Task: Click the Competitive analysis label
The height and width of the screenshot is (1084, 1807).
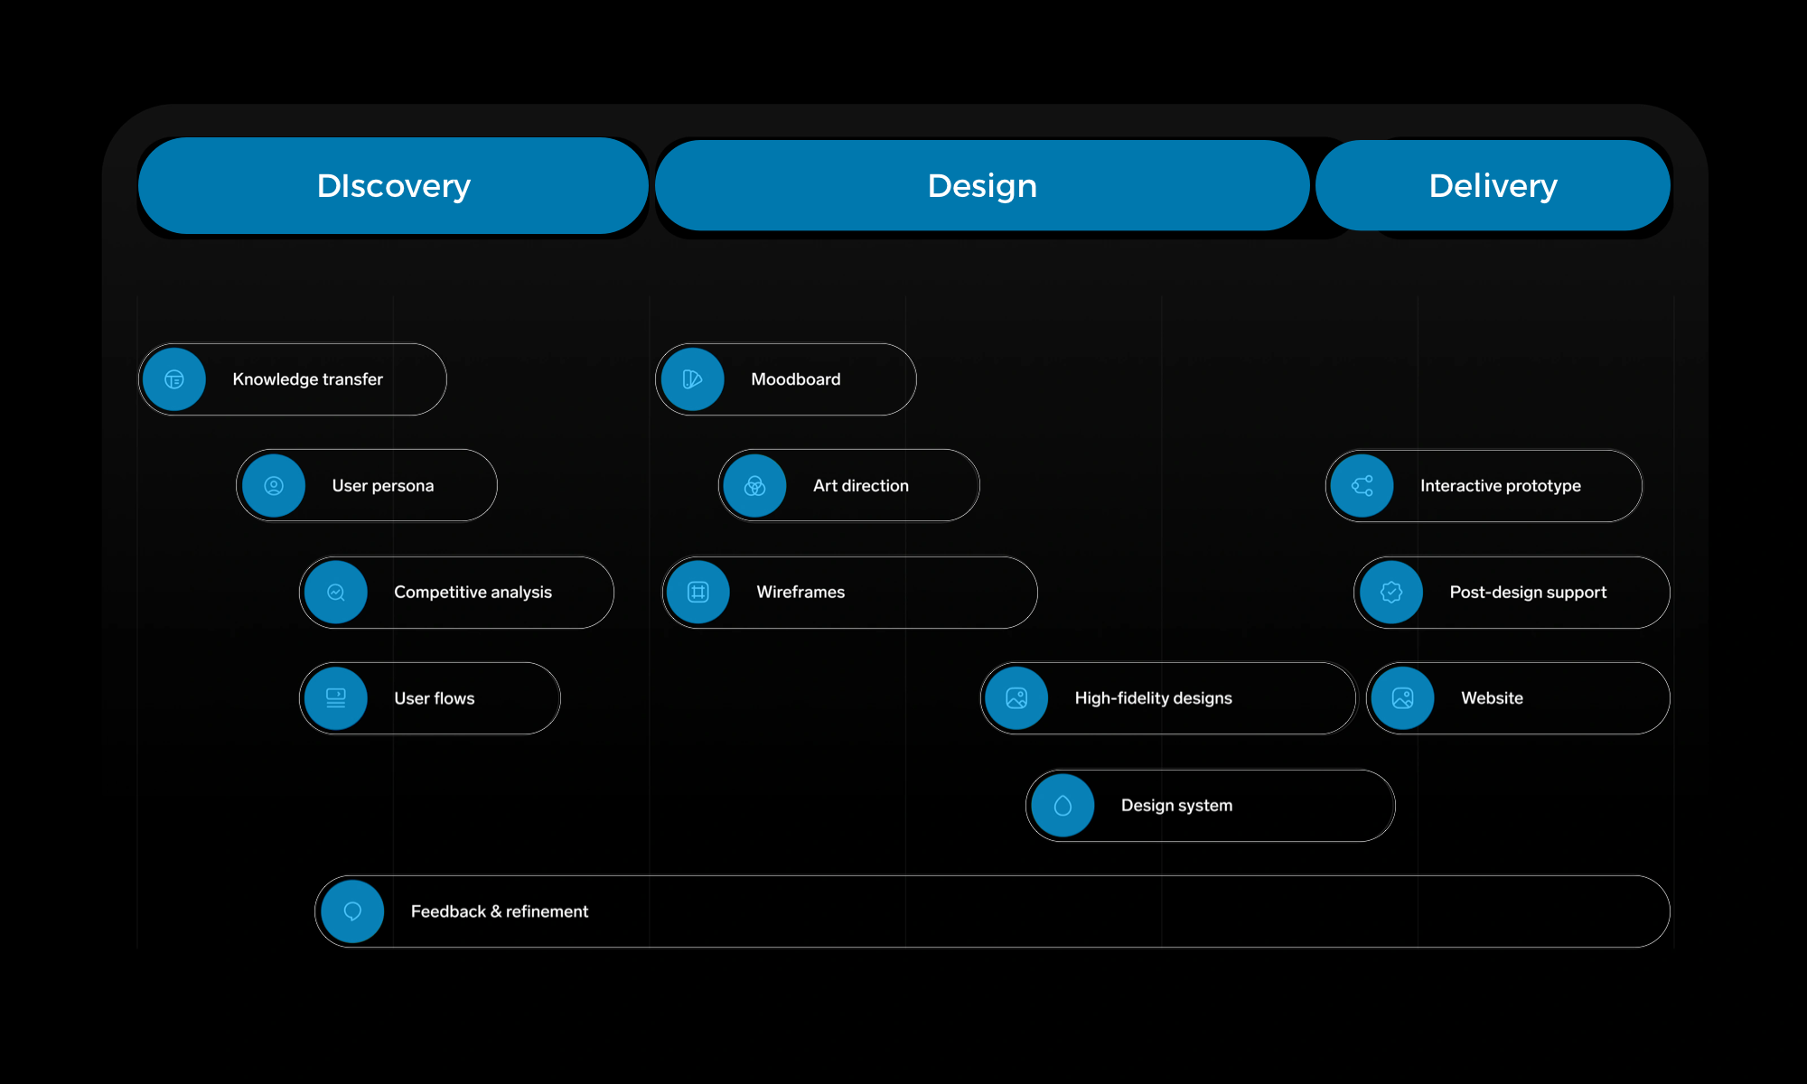Action: tap(473, 593)
